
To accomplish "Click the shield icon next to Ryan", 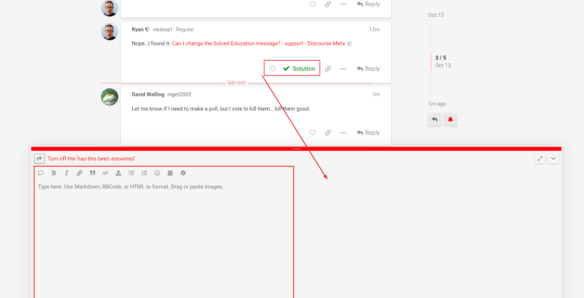I will [147, 29].
